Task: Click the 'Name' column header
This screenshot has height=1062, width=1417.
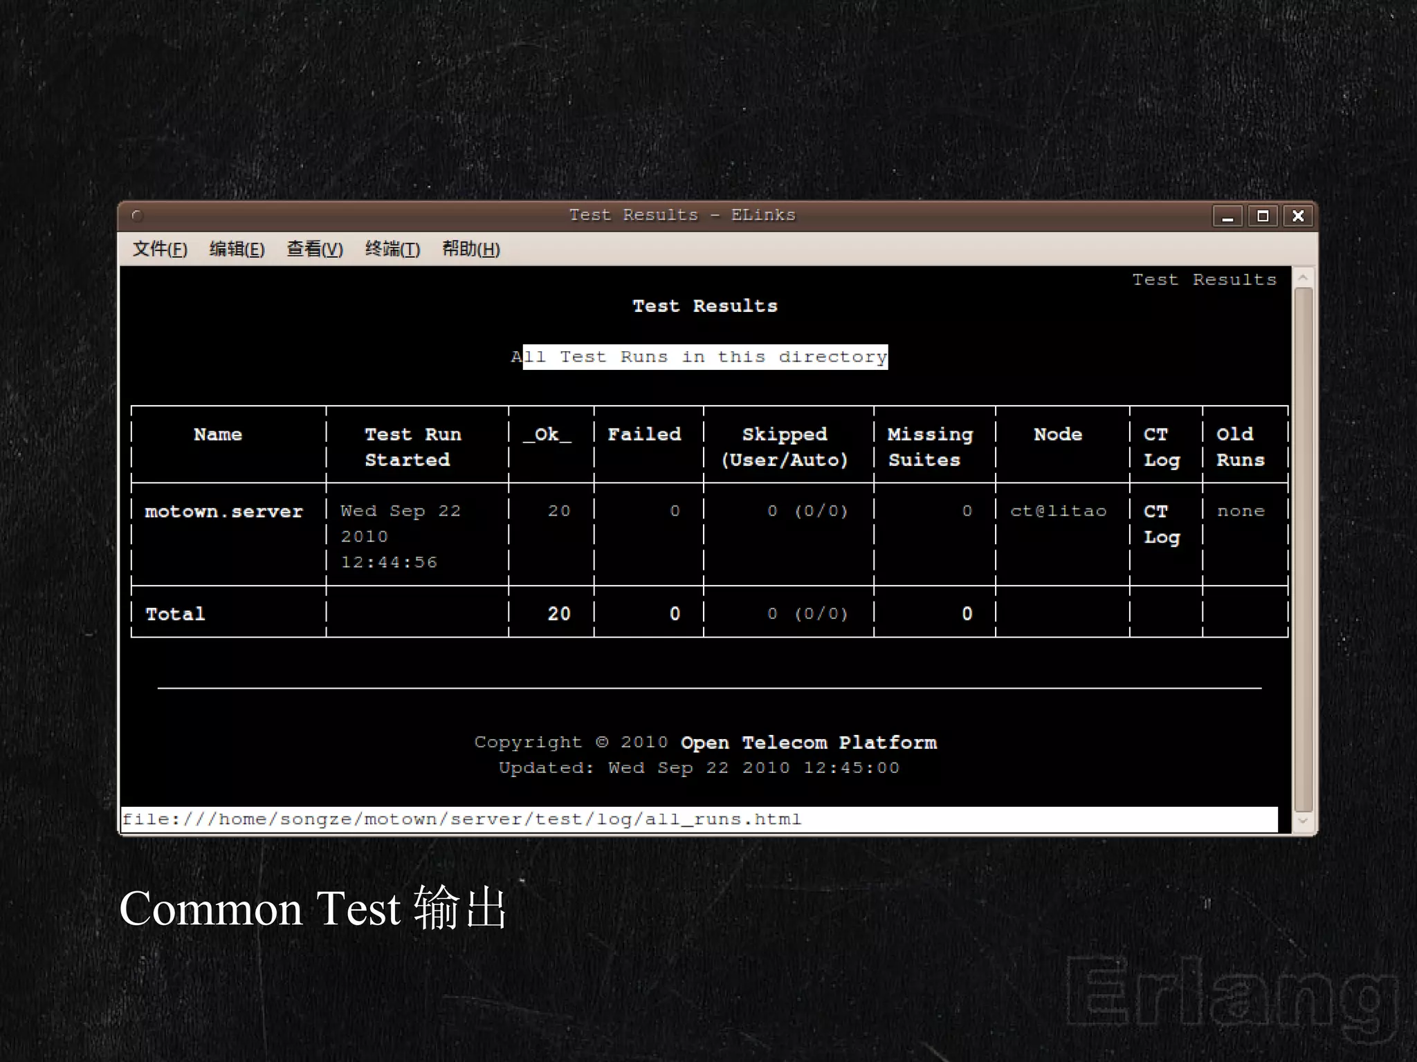Action: (x=218, y=434)
